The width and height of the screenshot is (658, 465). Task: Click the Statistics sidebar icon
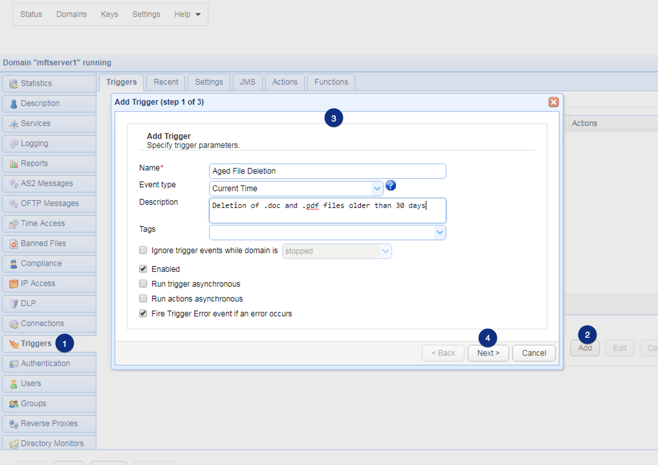[x=14, y=83]
